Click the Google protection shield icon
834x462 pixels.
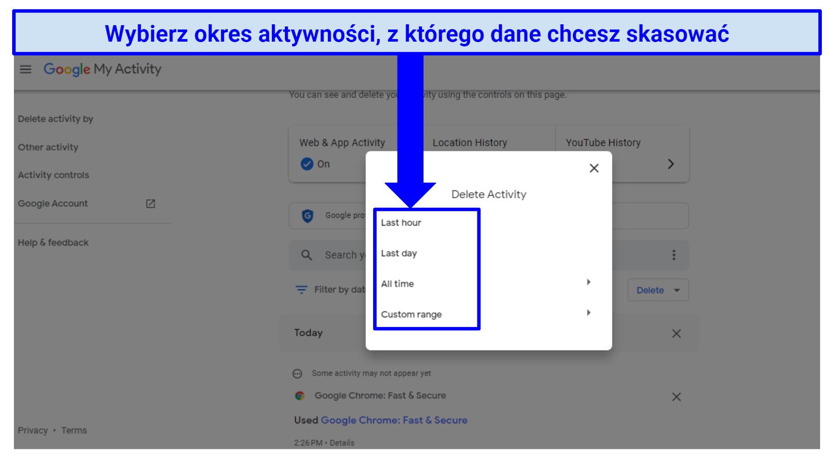click(308, 216)
